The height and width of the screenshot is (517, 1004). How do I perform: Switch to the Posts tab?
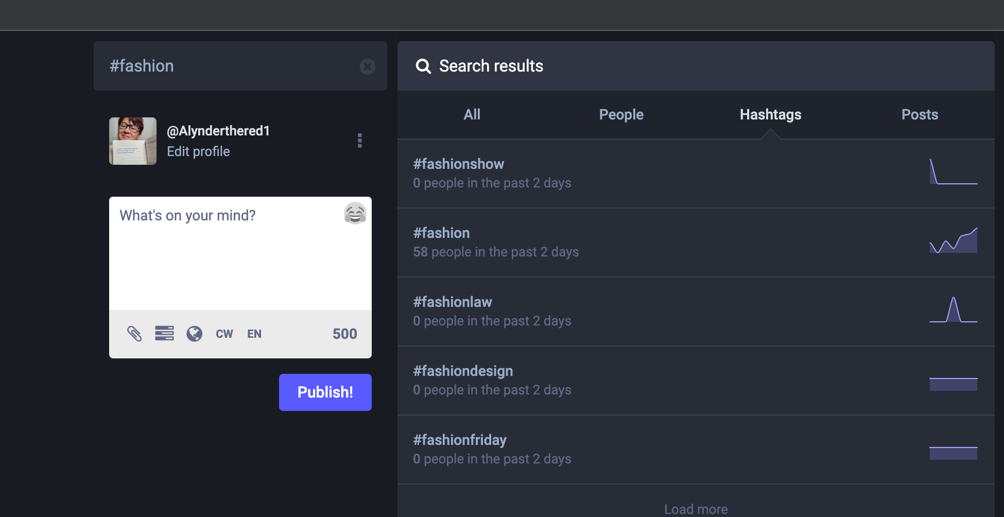920,114
